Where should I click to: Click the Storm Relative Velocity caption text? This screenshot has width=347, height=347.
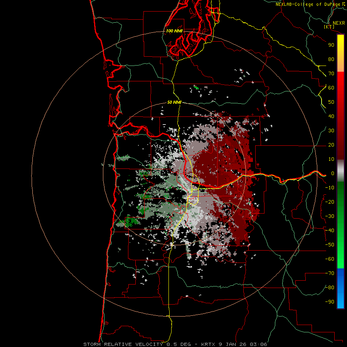pyautogui.click(x=175, y=344)
